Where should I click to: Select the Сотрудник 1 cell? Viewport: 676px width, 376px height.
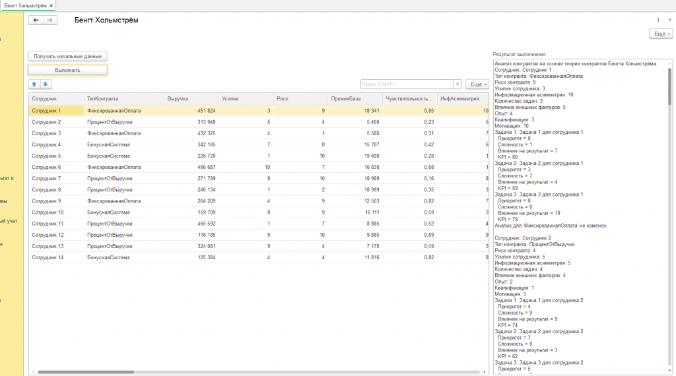point(57,111)
